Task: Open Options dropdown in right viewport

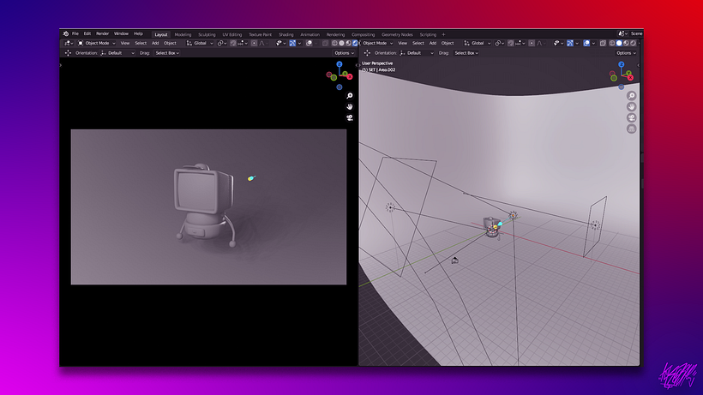Action: click(626, 53)
